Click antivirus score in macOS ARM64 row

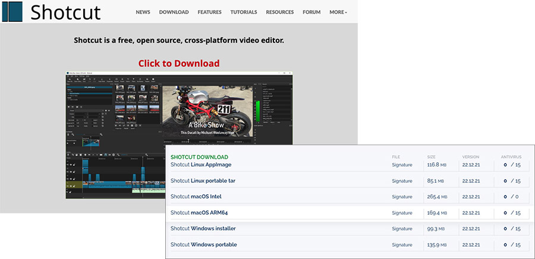click(x=512, y=213)
